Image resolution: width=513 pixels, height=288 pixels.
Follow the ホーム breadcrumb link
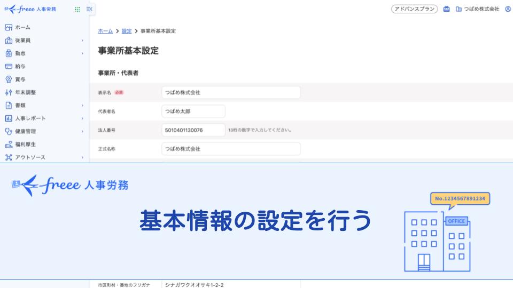pyautogui.click(x=105, y=31)
